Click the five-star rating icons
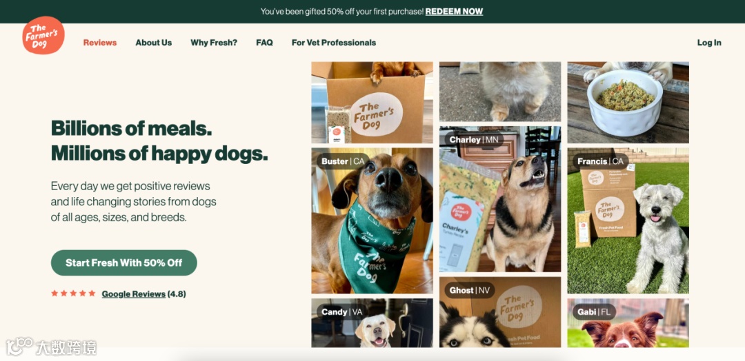Screen dimensions: 745x361 73,293
